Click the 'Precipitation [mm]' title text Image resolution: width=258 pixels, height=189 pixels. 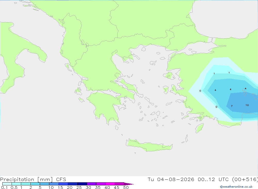click(x=26, y=179)
